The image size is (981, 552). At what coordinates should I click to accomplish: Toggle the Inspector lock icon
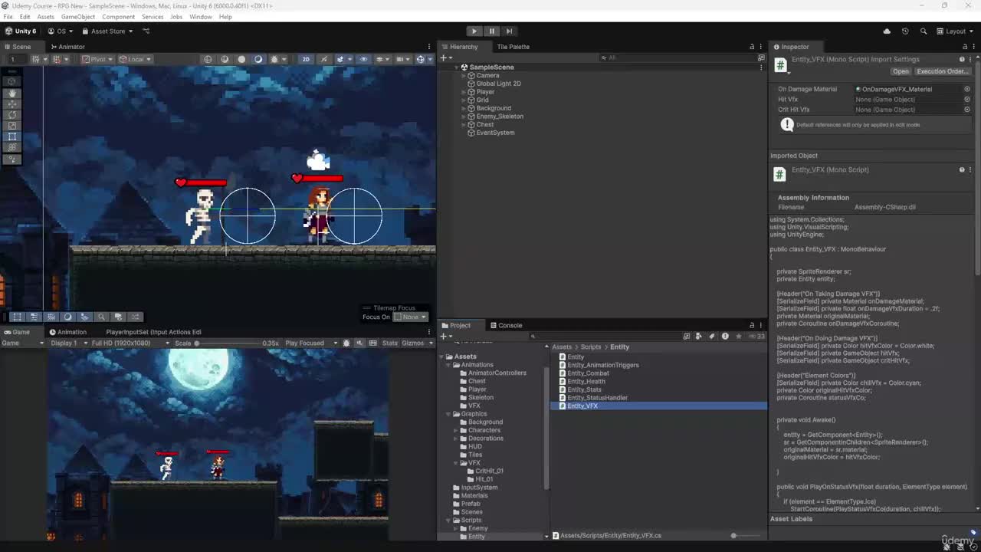964,47
